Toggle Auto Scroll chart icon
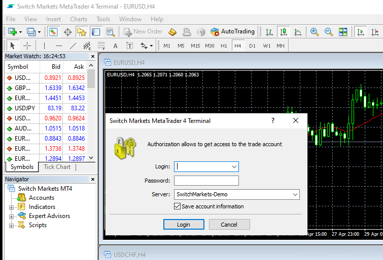This screenshot has width=383, height=260. point(361,32)
